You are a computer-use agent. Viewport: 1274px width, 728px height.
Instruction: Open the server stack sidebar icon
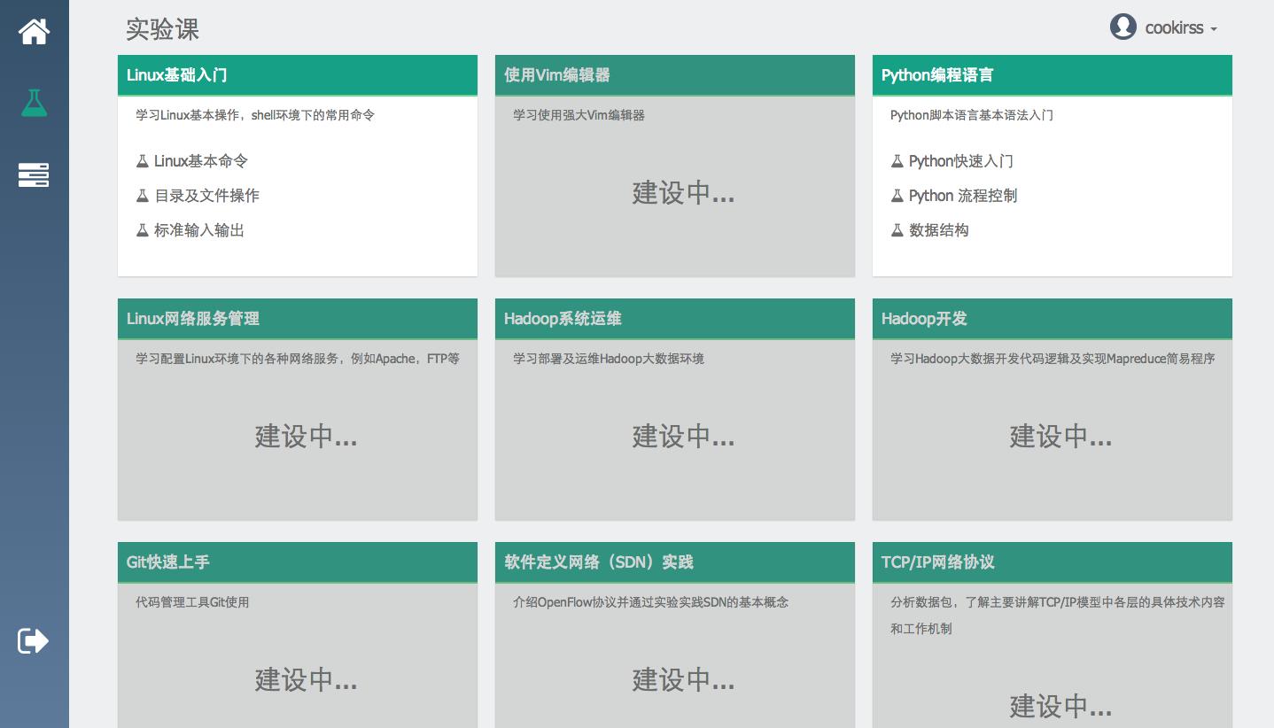point(34,174)
